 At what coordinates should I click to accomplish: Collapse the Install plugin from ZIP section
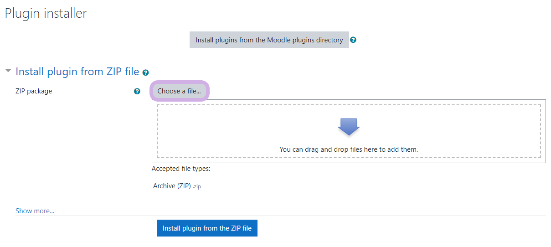coord(8,72)
